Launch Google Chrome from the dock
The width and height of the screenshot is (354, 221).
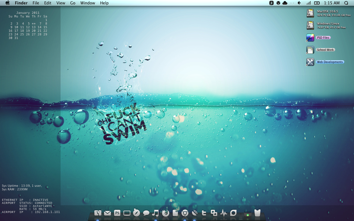point(185,213)
